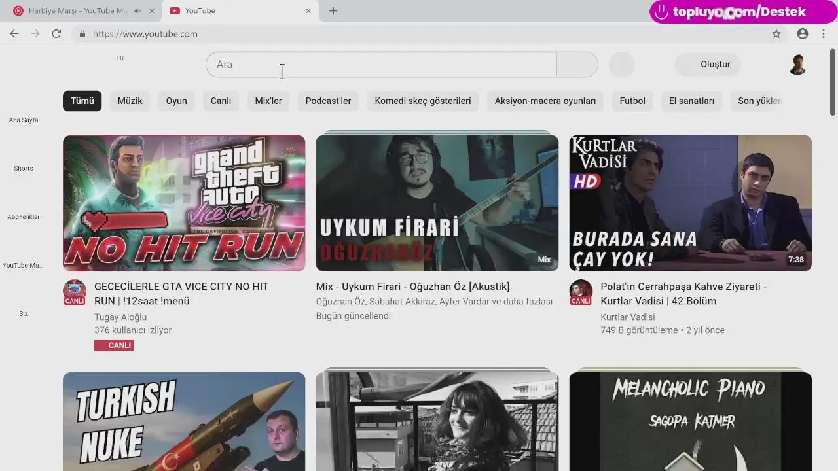Select the Mix'ler filter chip

tap(268, 101)
